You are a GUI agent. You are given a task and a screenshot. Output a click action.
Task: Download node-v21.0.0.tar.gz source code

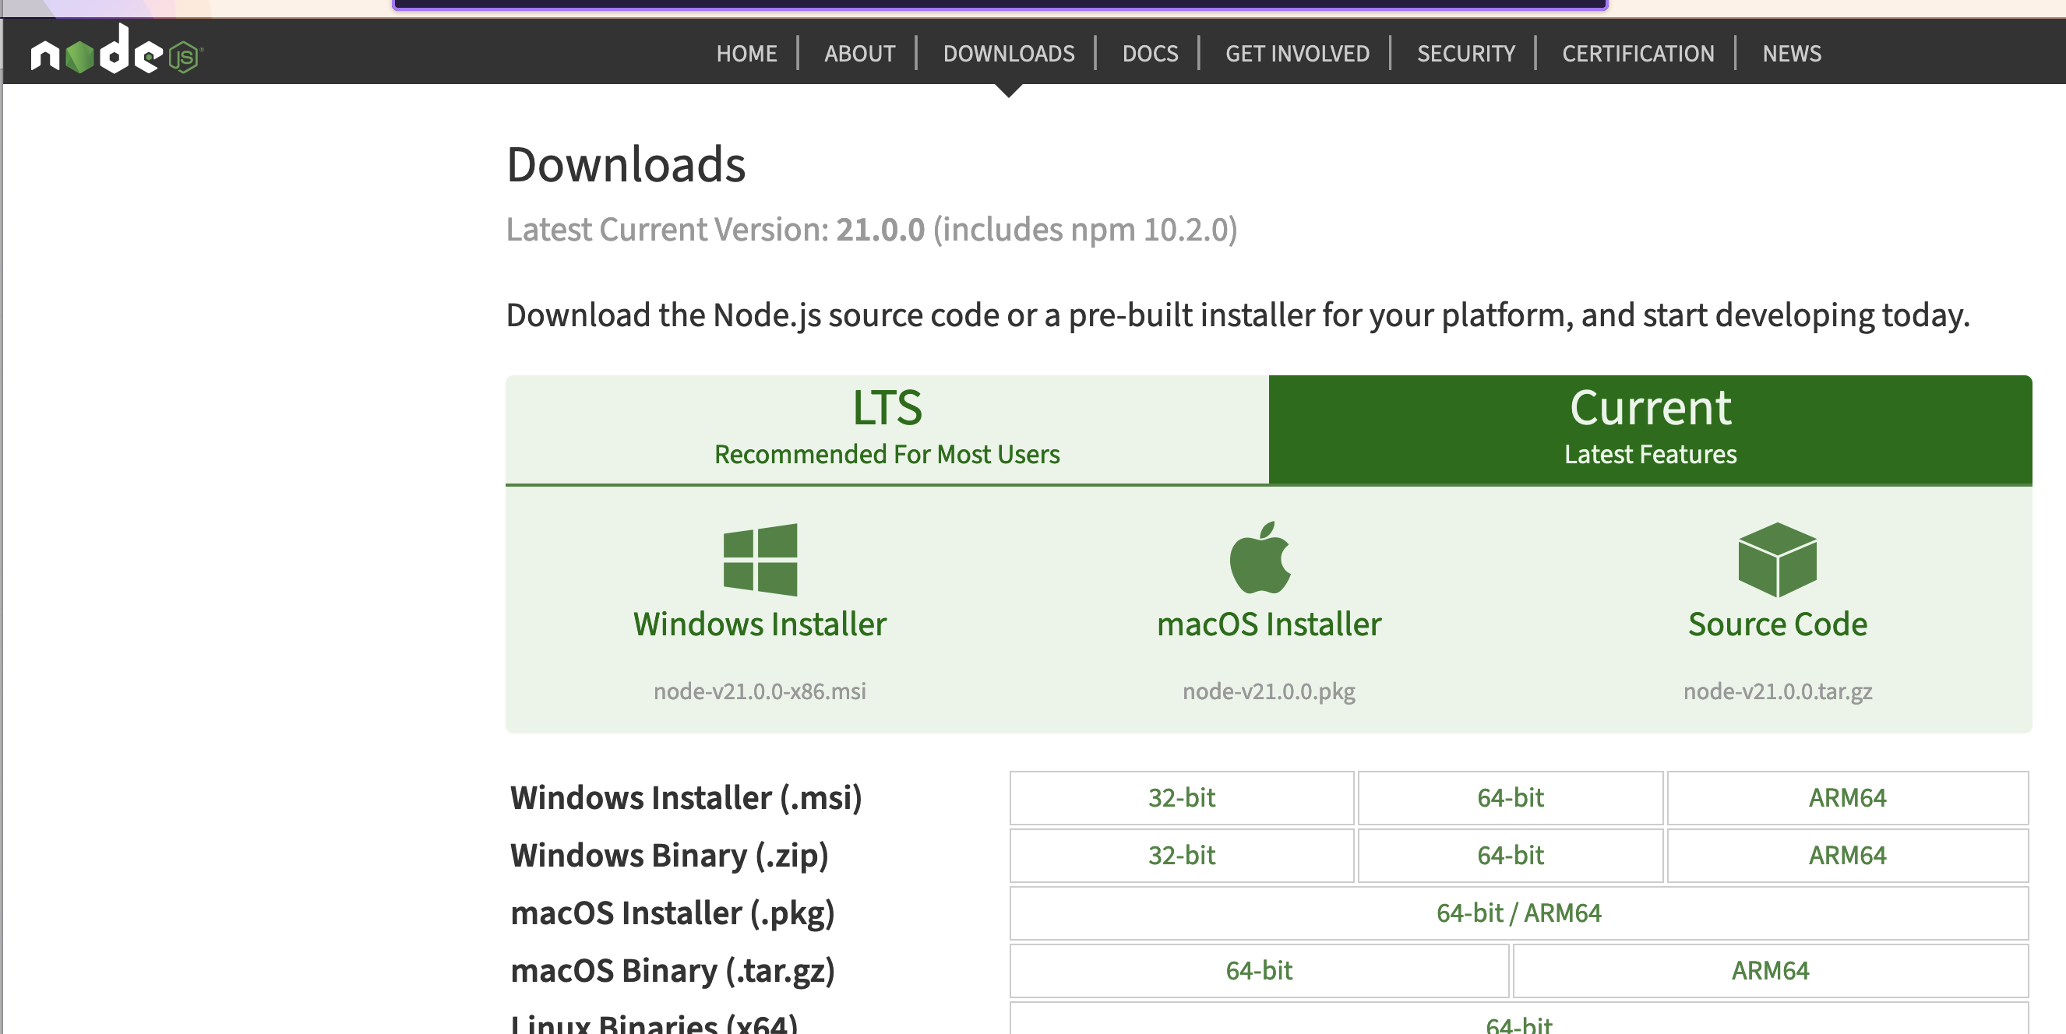click(1777, 691)
